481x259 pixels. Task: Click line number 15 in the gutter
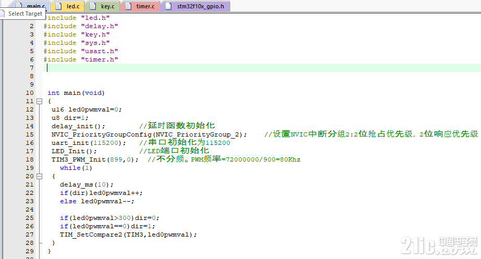(30, 134)
